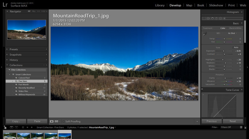249x139 pixels.
Task: Set Navigator zoom to FILL
Action: (x=34, y=11)
